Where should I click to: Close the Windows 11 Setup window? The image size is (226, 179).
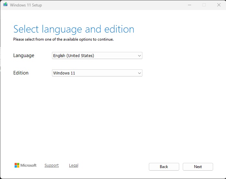tap(219, 5)
